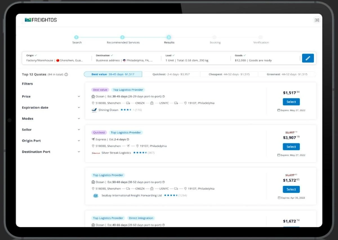Click the help icon after 26-29 days port-to-port
Screen dimensions: 338x240
point(163,97)
